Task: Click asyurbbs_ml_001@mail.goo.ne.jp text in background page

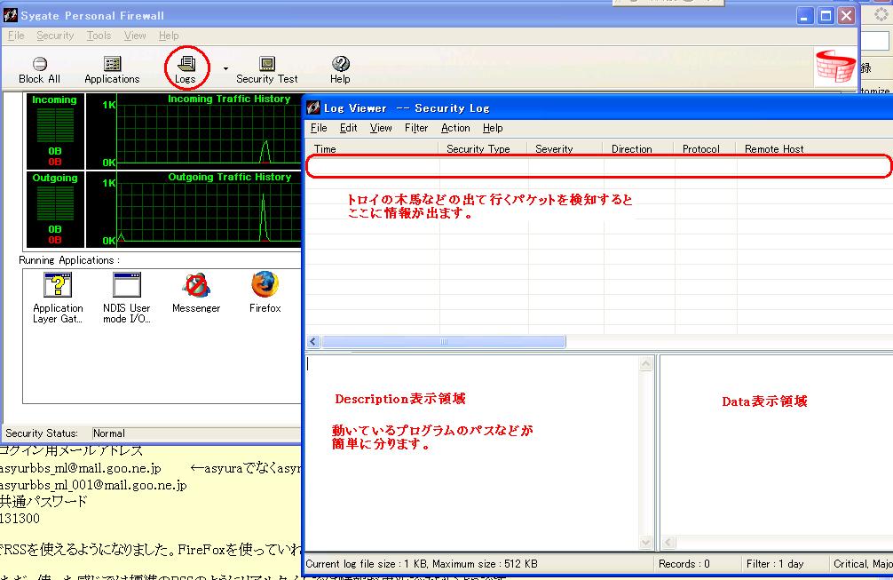Action: point(93,486)
